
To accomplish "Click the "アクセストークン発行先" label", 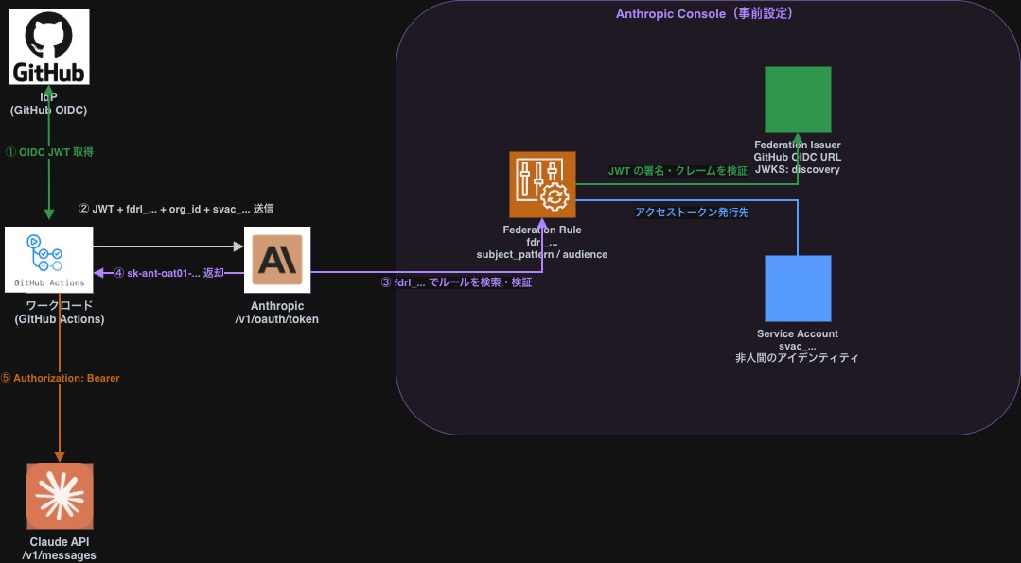I will click(x=692, y=212).
